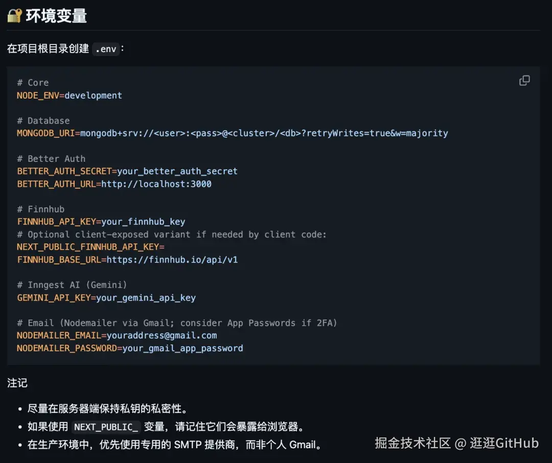
Task: Click the NEXT_PUBLIC_ inline code in notes
Action: click(106, 427)
